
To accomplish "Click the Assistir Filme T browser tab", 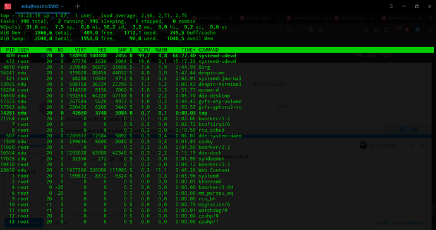I will pos(259,18).
